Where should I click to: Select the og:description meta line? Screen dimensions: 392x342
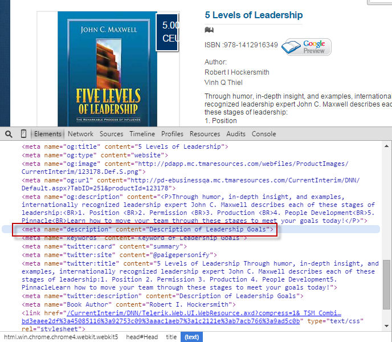[x=198, y=209]
